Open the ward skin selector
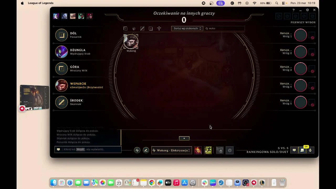 click(220, 150)
